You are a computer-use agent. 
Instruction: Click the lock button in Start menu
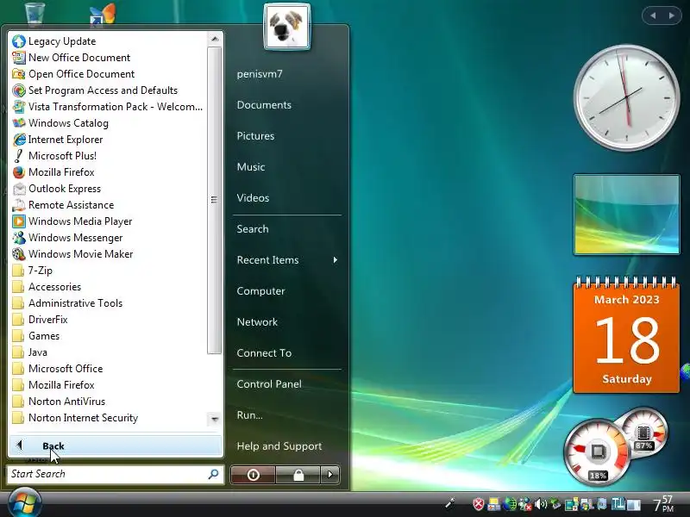298,475
